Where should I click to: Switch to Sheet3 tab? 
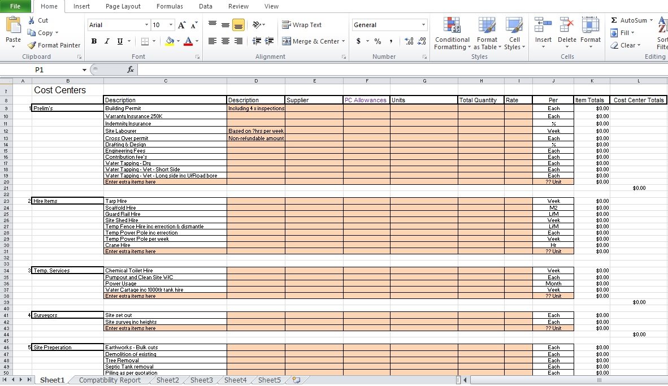click(202, 380)
